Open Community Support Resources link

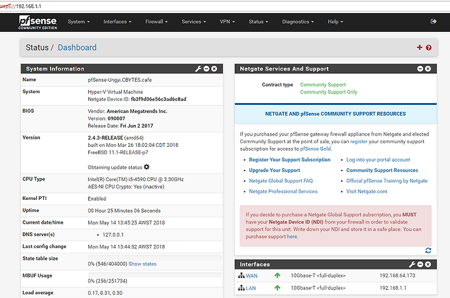tap(382, 171)
